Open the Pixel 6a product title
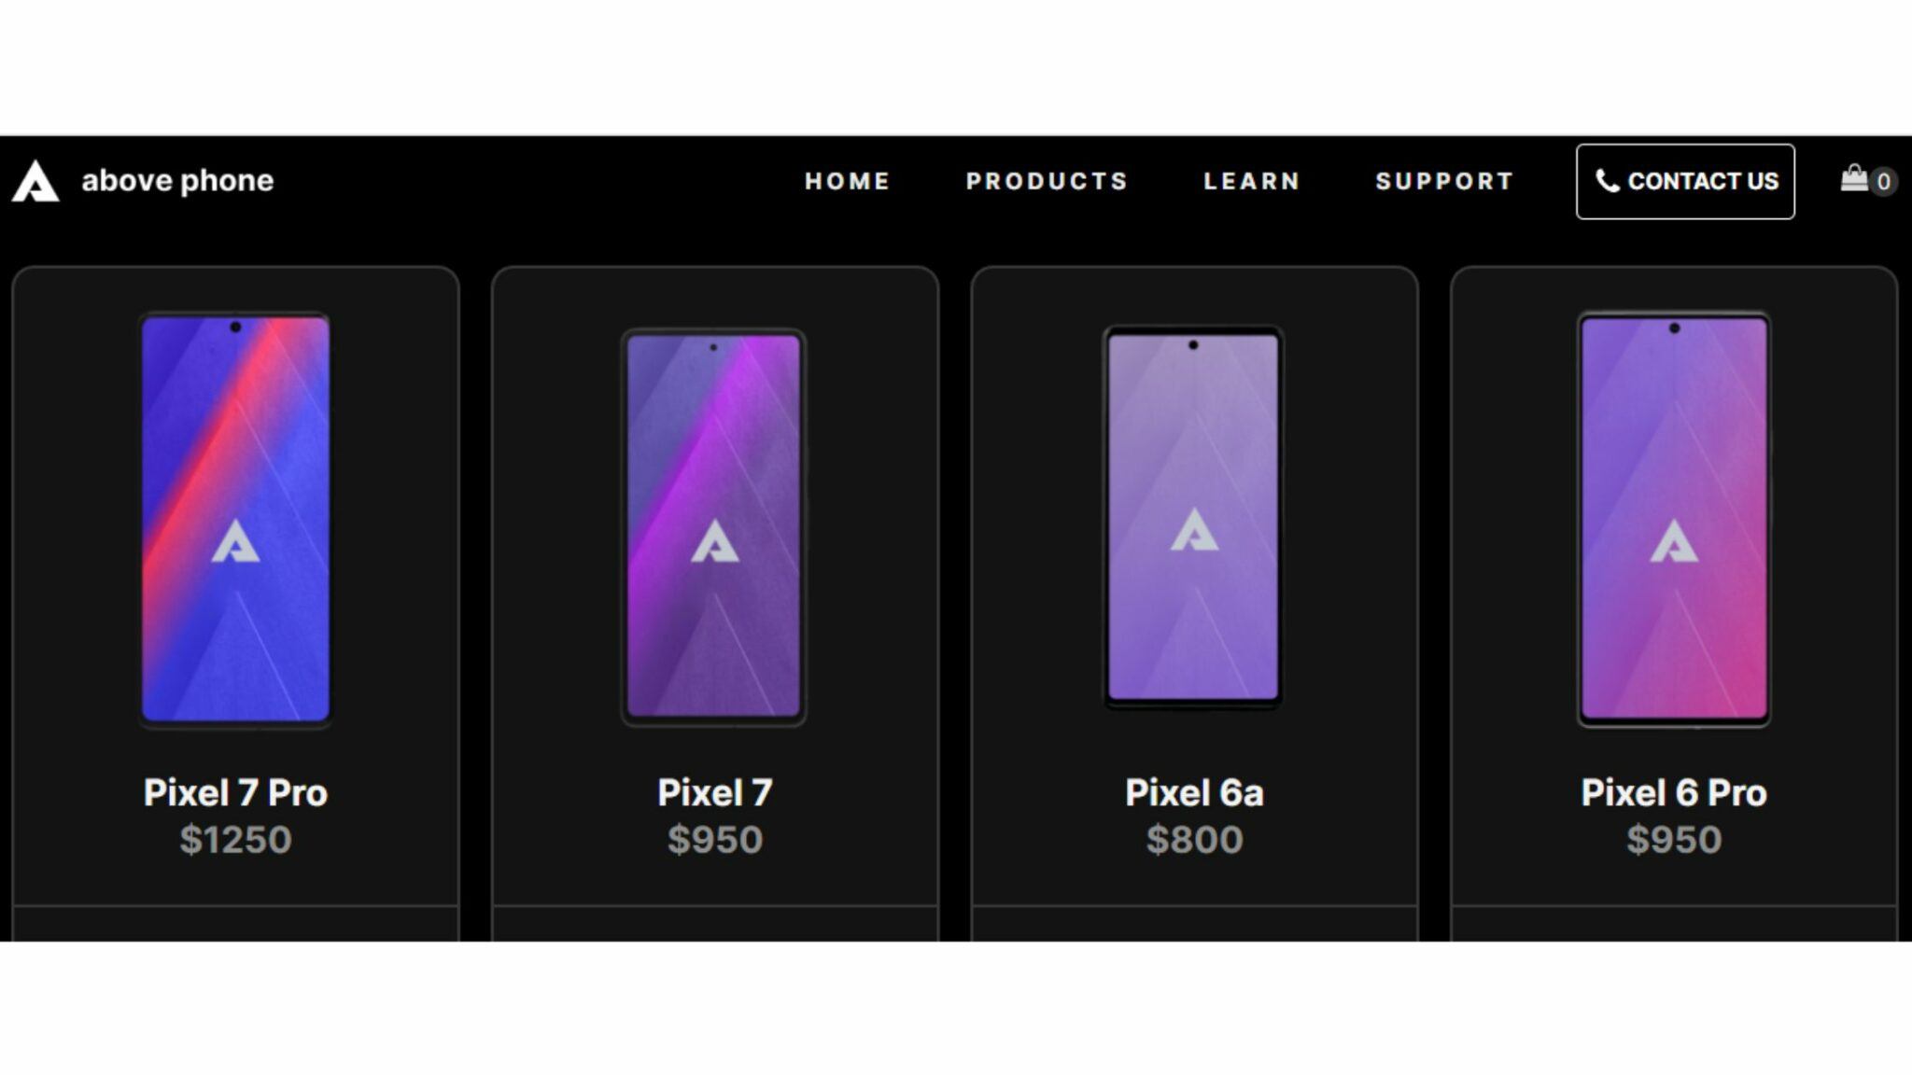Screen dimensions: 1912x1075 1195,794
